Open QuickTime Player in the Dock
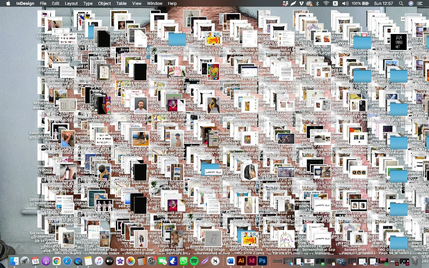 pyautogui.click(x=78, y=261)
